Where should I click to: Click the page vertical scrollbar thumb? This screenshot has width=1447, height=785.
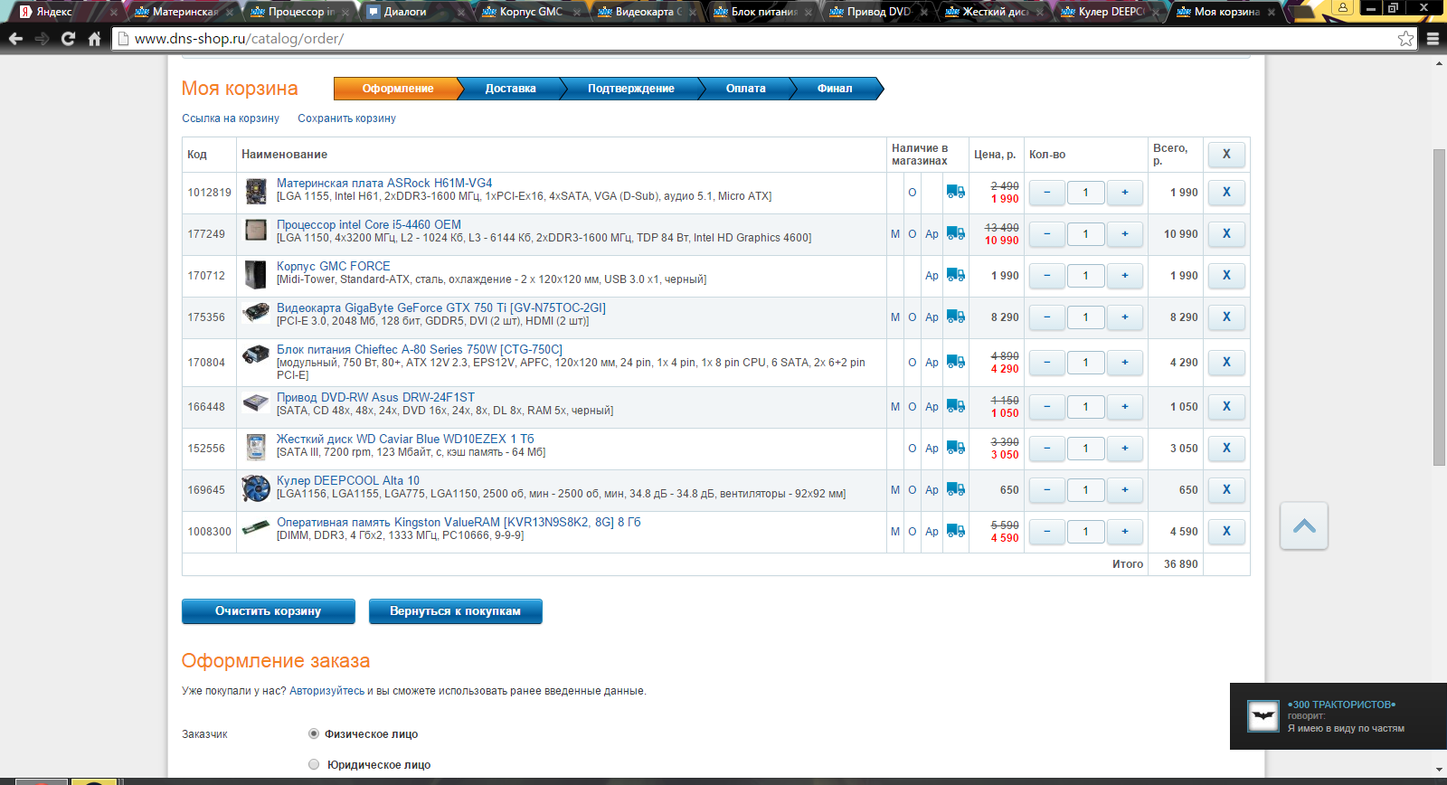click(1439, 307)
